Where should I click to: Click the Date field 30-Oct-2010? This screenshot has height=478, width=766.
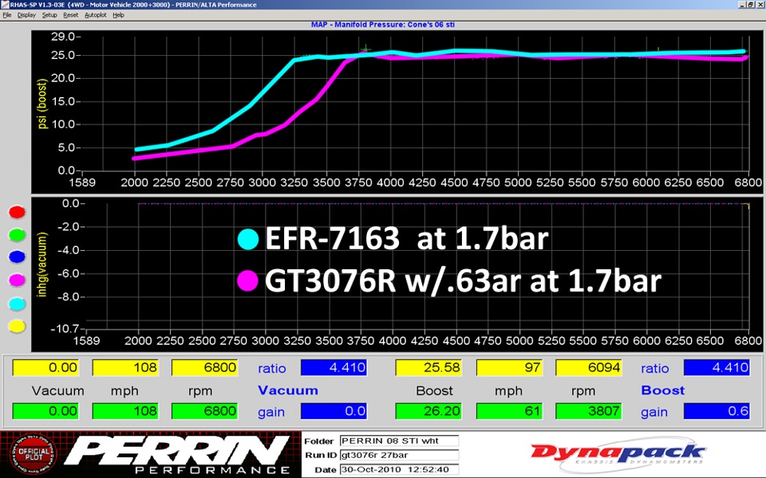tap(399, 470)
